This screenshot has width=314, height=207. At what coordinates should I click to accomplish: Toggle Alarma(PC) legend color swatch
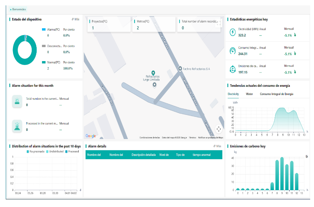coord(44,29)
